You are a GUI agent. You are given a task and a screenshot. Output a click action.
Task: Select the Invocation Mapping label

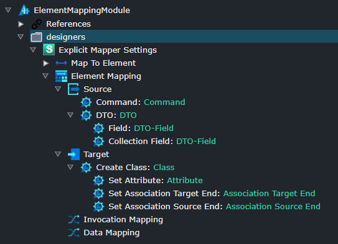pyautogui.click(x=123, y=220)
